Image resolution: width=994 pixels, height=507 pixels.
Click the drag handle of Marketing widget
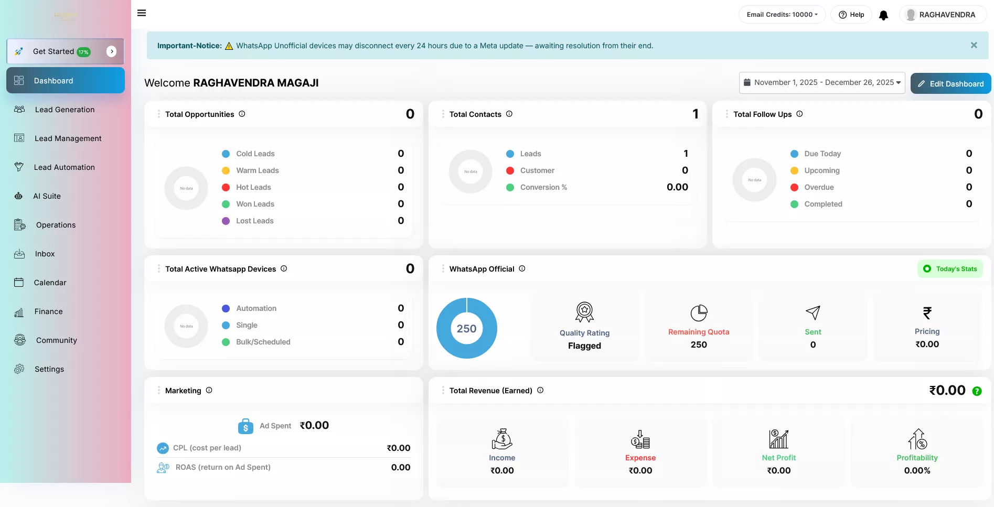click(158, 391)
